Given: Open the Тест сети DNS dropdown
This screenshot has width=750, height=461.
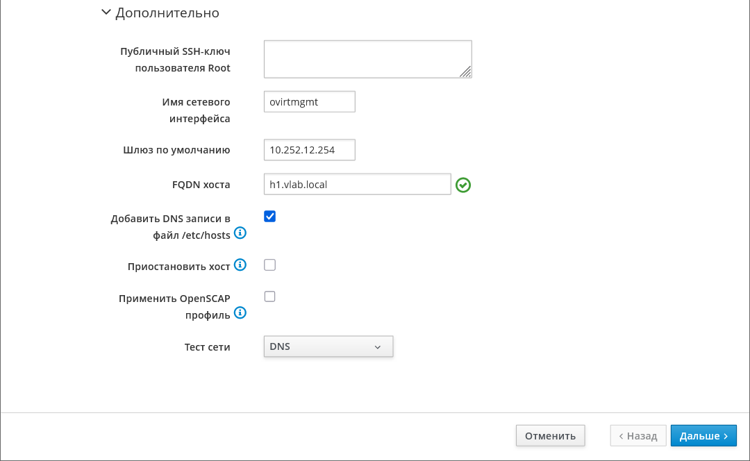Looking at the screenshot, I should tap(328, 346).
